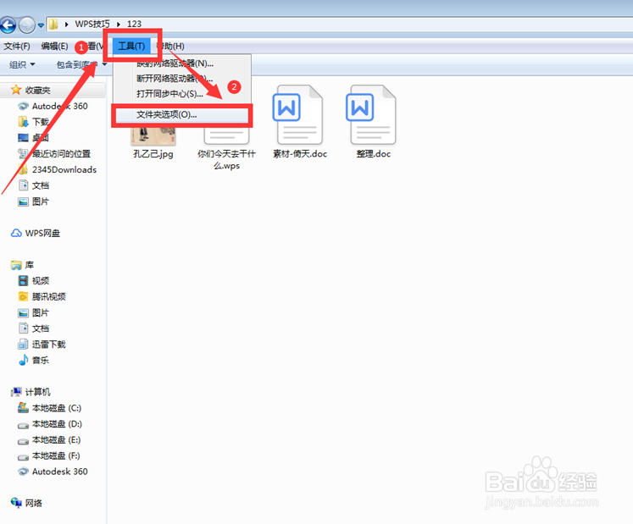633x524 pixels.
Task: Select the 断开网络驱动器 menu entry
Action: (x=181, y=78)
